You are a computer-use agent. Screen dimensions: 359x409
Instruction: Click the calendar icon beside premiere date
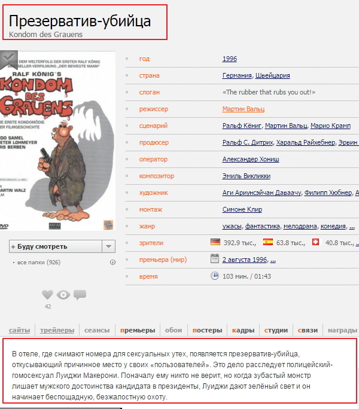coord(215,259)
